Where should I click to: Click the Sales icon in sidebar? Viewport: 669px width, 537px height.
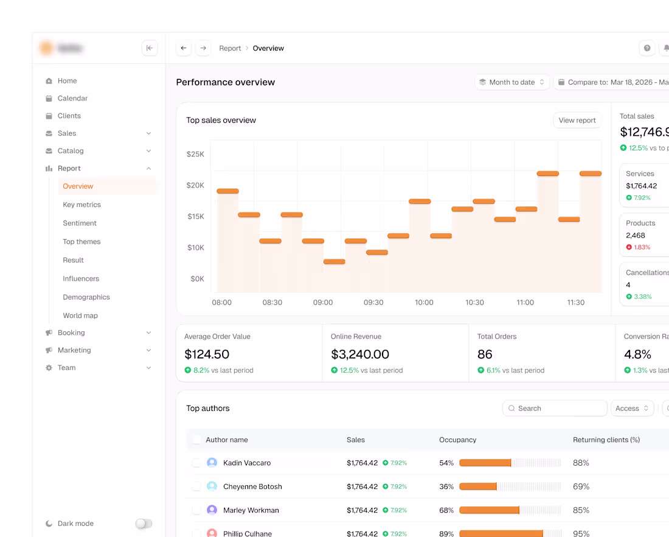pyautogui.click(x=49, y=133)
